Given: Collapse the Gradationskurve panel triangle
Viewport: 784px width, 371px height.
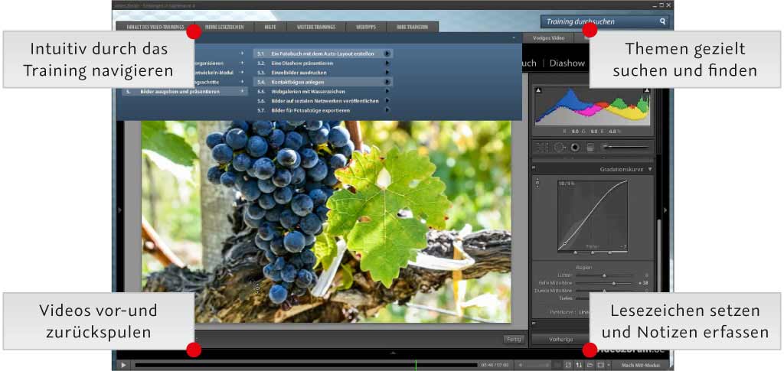Looking at the screenshot, I should click(x=650, y=169).
